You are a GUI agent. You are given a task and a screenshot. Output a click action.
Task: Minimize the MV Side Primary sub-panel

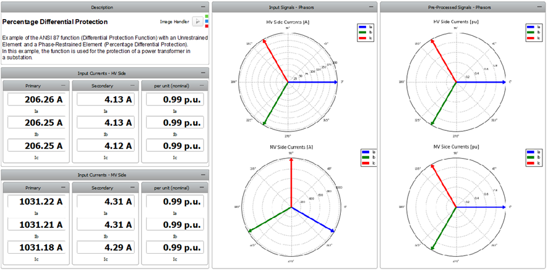pos(64,188)
